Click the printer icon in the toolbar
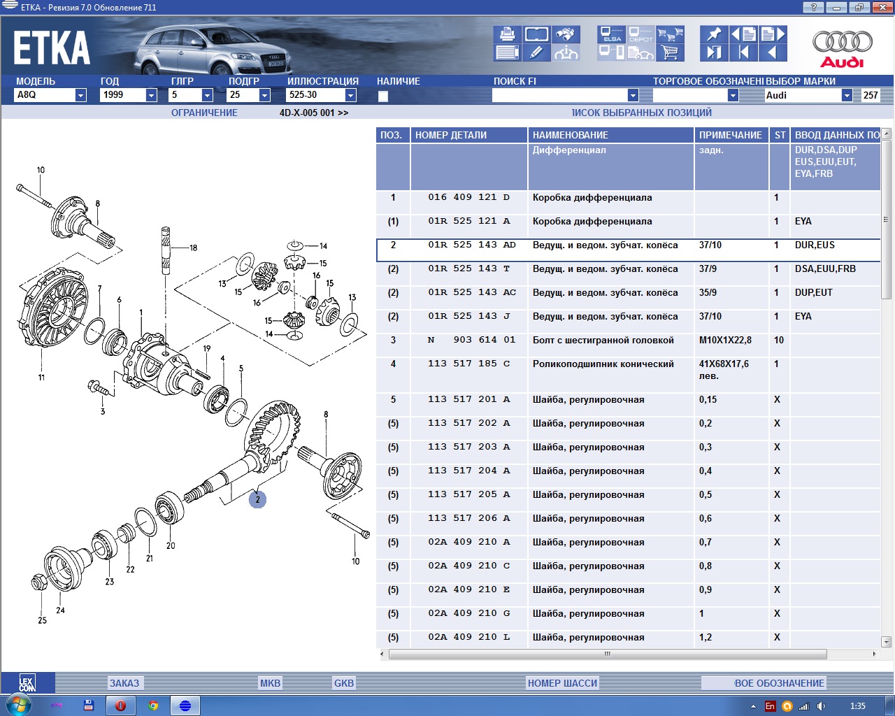The width and height of the screenshot is (895, 716). (507, 34)
